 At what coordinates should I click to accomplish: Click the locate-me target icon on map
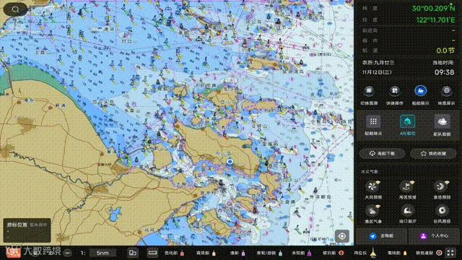point(341,236)
